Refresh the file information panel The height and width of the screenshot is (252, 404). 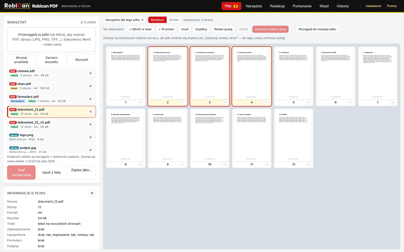coord(92,193)
